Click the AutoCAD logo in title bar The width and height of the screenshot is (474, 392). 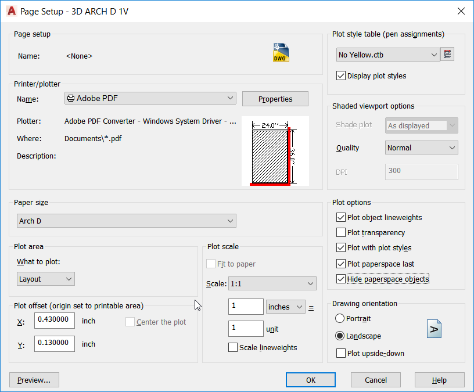tap(11, 11)
